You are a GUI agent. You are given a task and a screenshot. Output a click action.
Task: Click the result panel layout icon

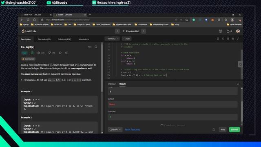tap(238, 84)
